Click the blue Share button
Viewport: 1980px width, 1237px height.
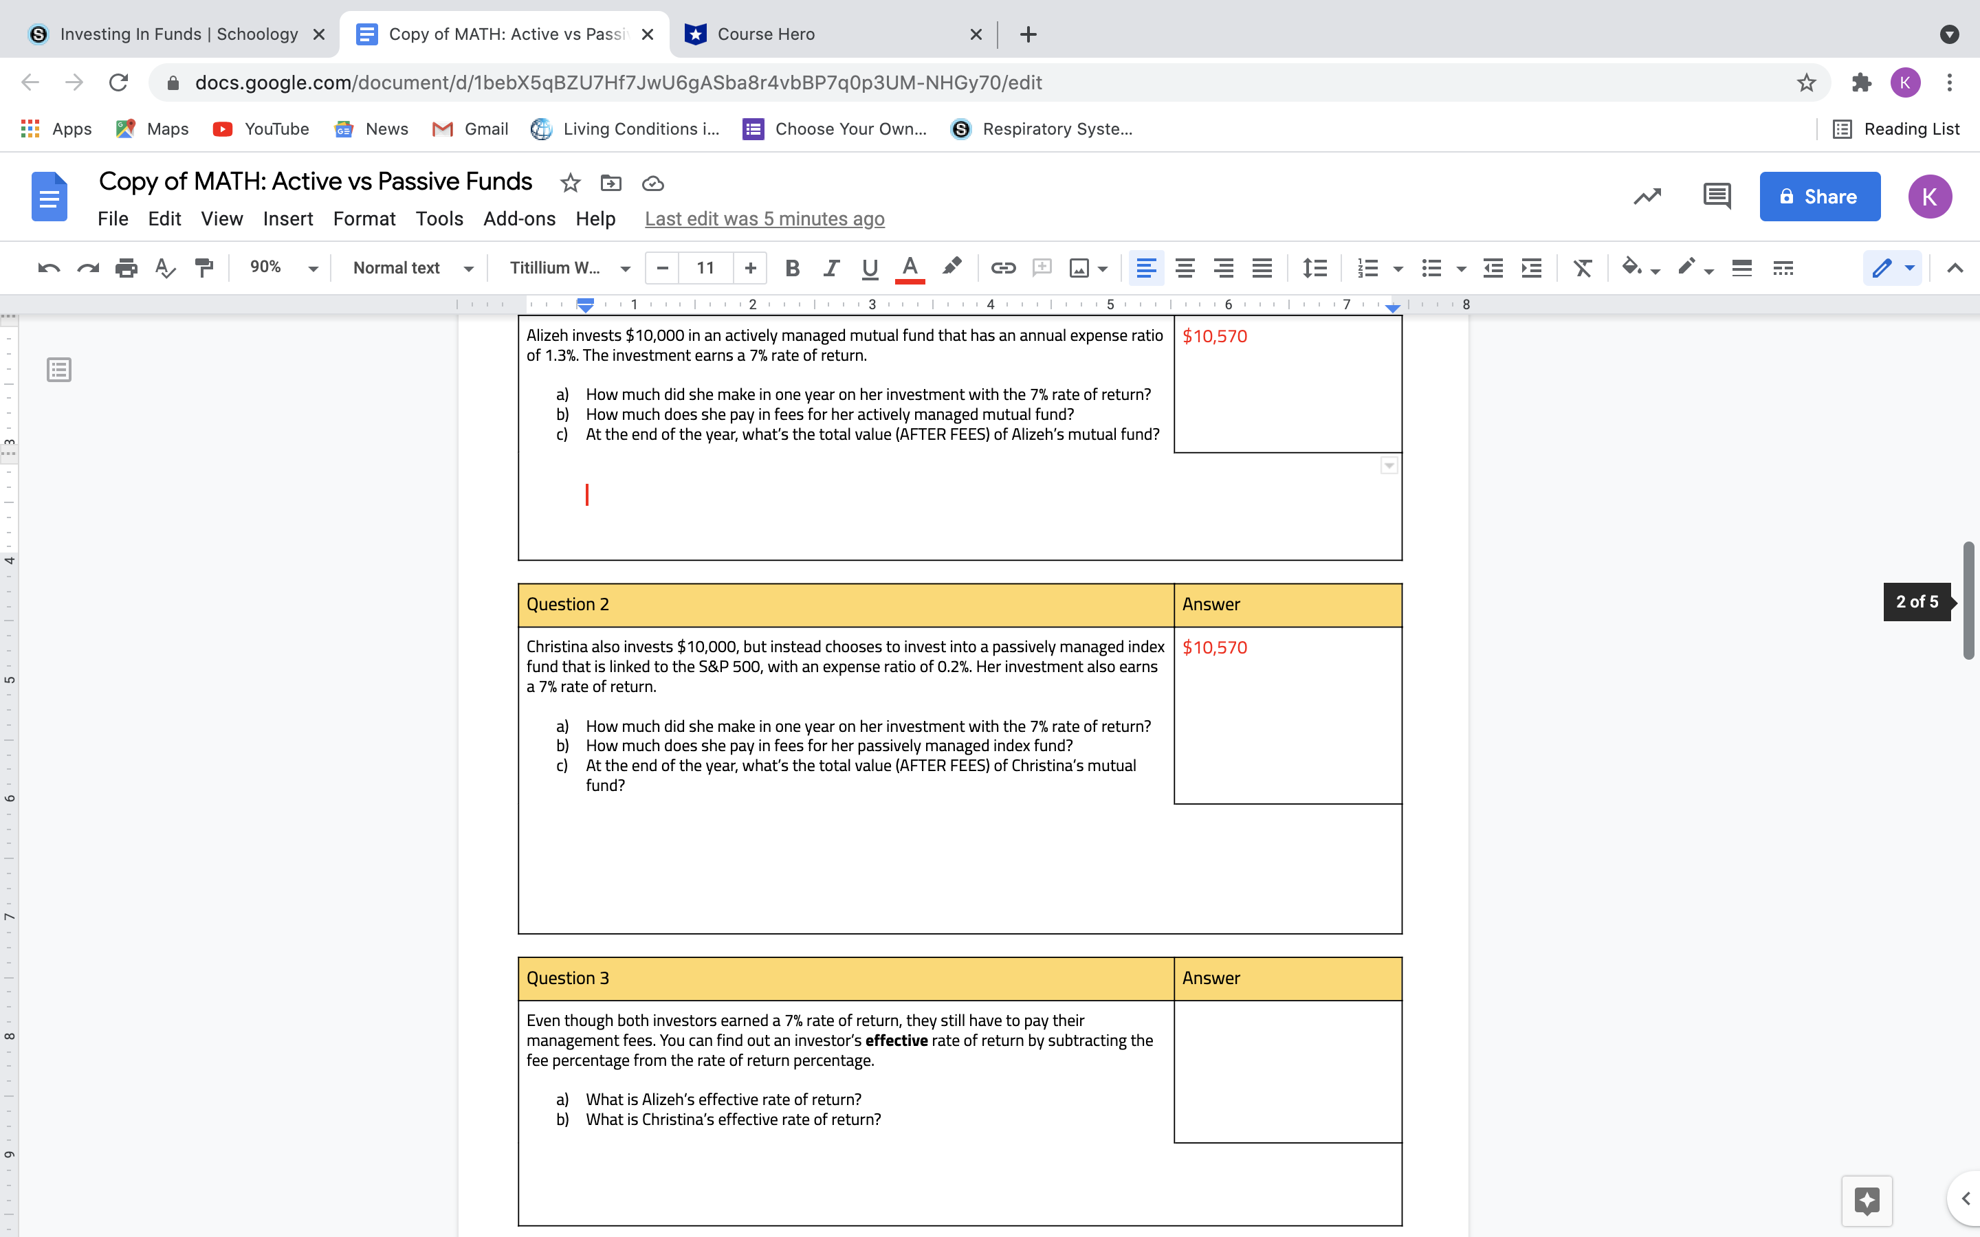pyautogui.click(x=1819, y=197)
